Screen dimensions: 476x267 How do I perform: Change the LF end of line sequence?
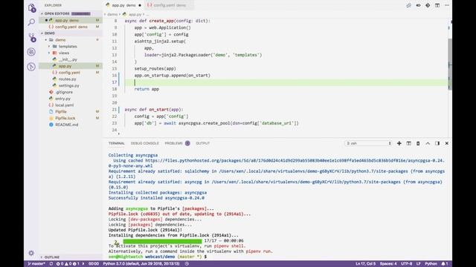(x=418, y=264)
